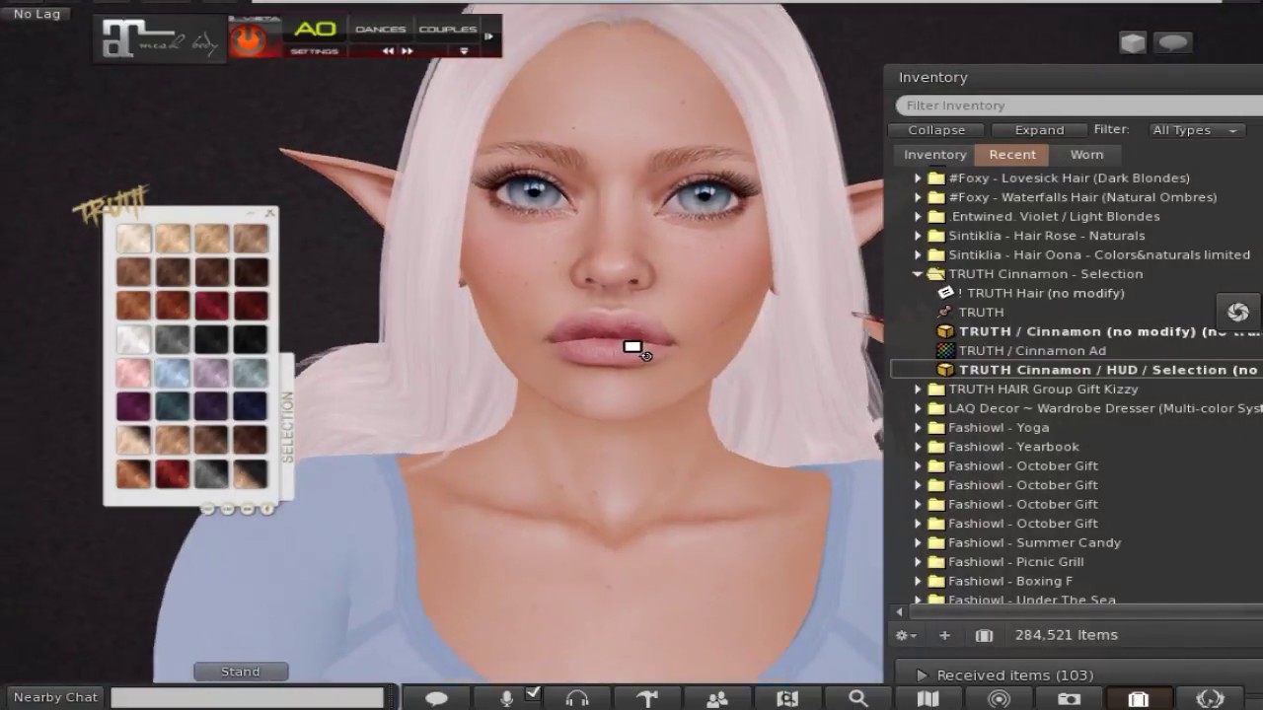Click the Filter Inventory search field
The width and height of the screenshot is (1263, 710).
pyautogui.click(x=1078, y=106)
